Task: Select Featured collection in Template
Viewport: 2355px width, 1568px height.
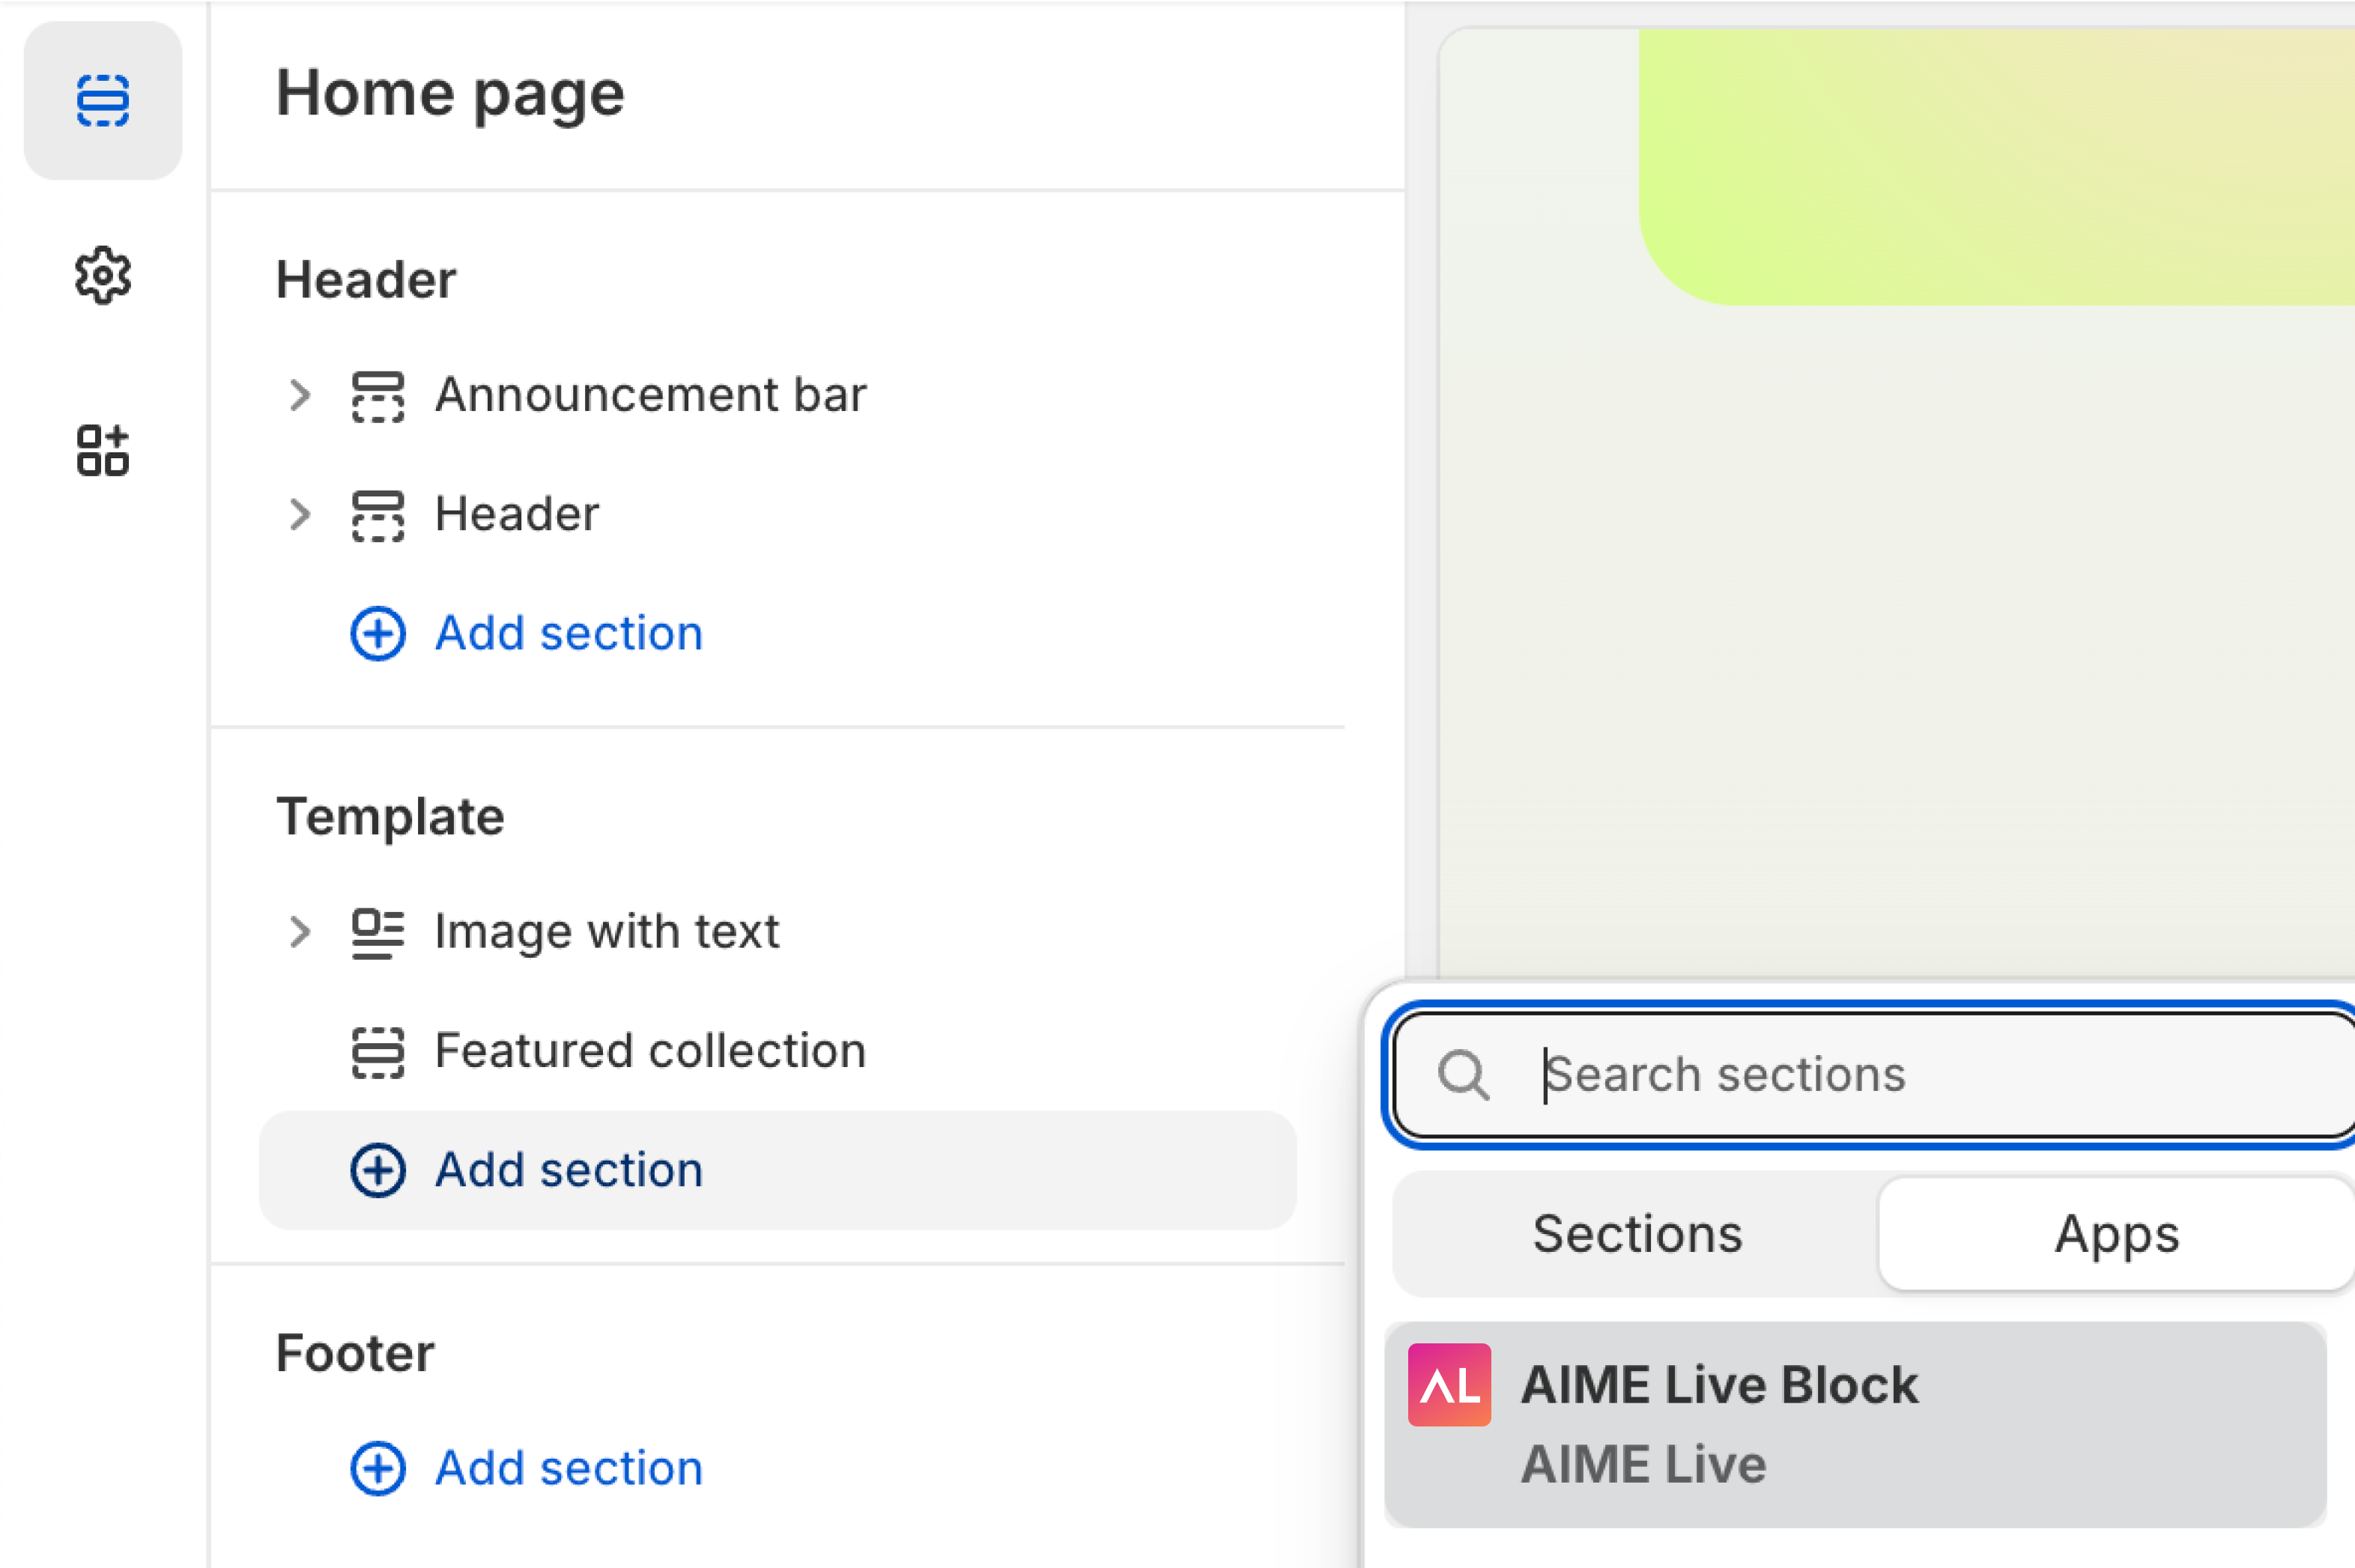Action: [651, 1051]
